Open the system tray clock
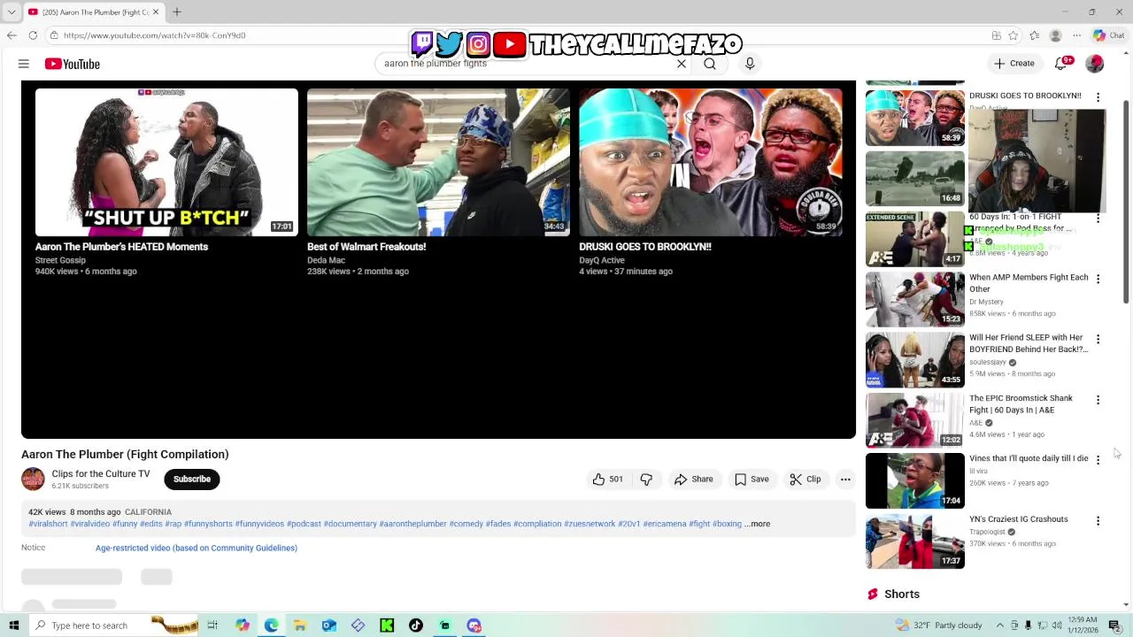The image size is (1133, 637). pyautogui.click(x=1083, y=625)
